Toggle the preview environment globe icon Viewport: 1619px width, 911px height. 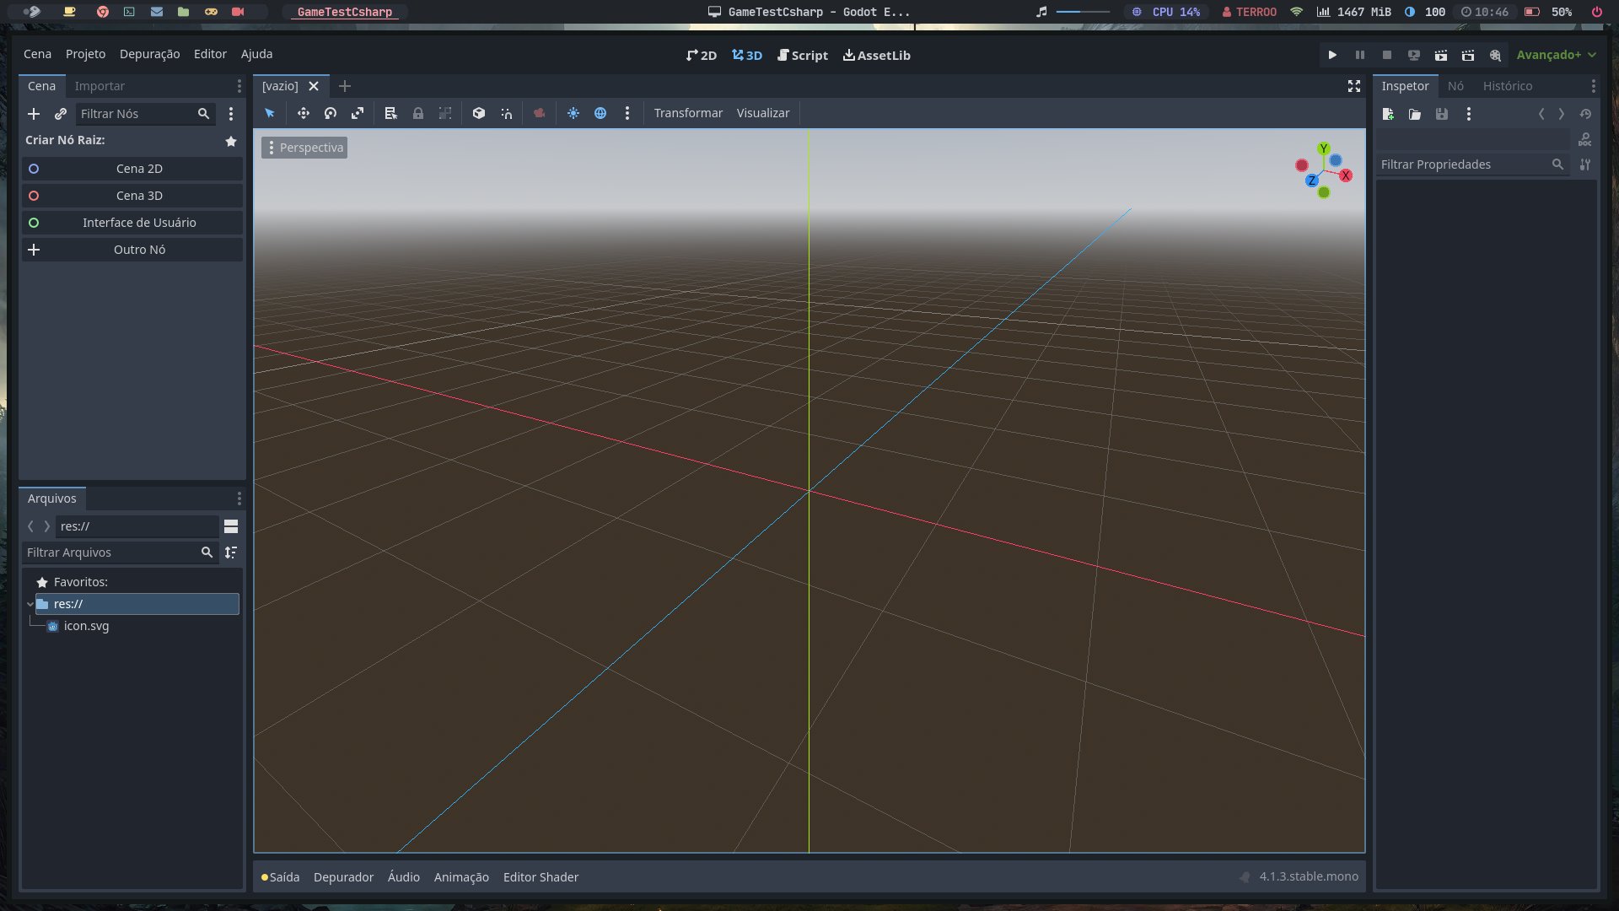[x=600, y=113]
